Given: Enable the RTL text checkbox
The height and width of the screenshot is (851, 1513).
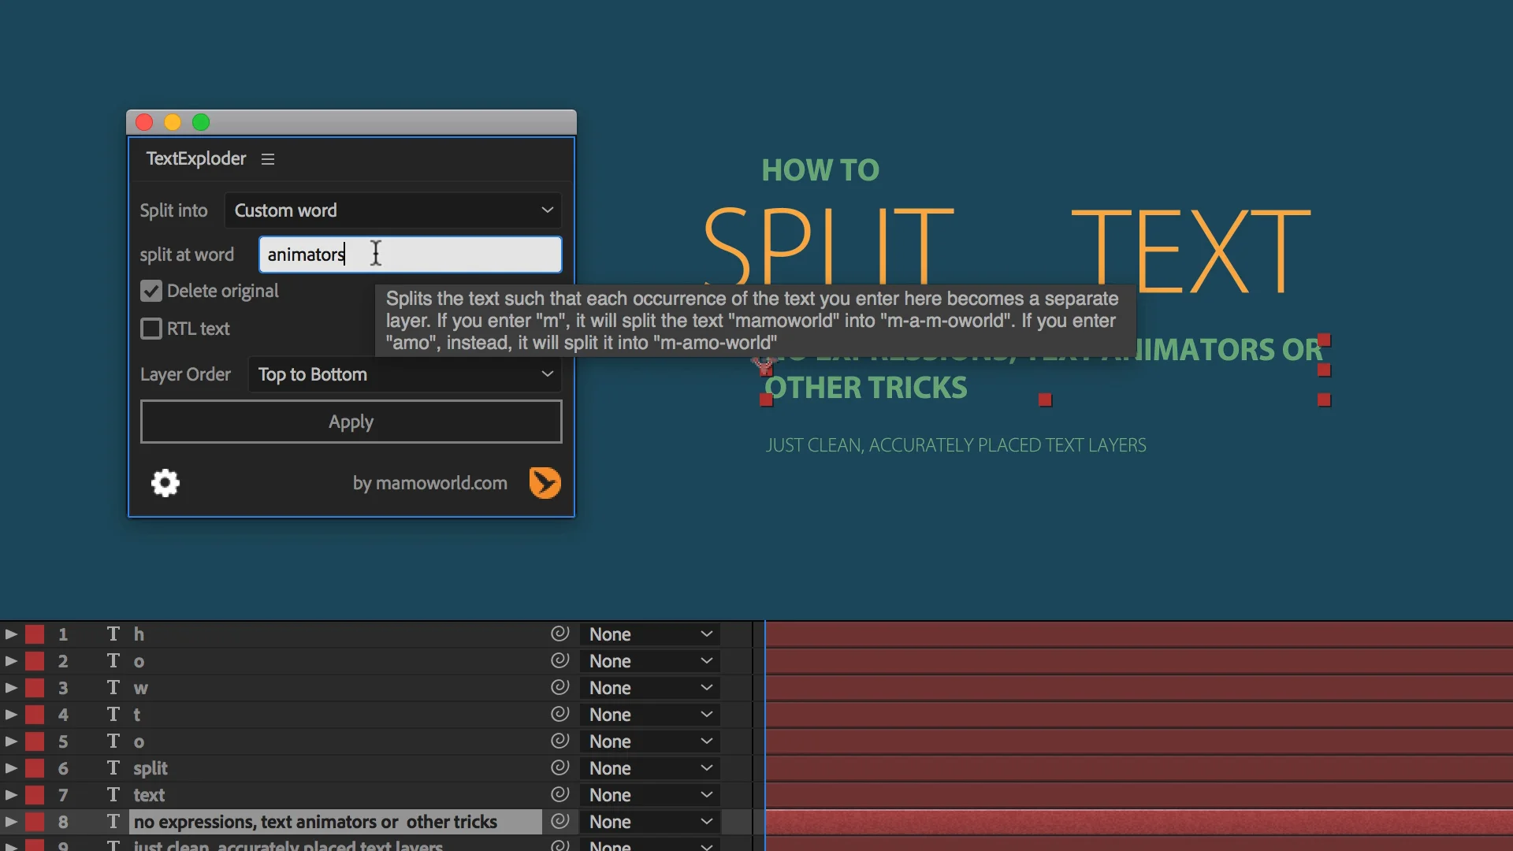Looking at the screenshot, I should [x=151, y=329].
